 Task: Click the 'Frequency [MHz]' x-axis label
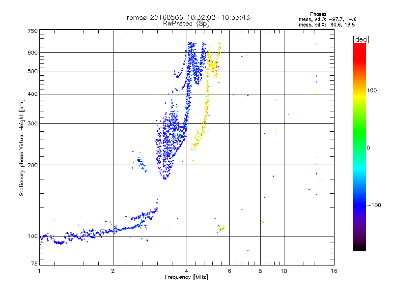[x=186, y=277]
